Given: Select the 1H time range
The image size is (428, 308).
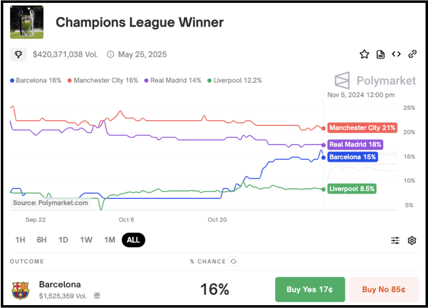Looking at the screenshot, I should [x=20, y=240].
